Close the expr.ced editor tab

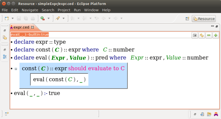[32, 27]
